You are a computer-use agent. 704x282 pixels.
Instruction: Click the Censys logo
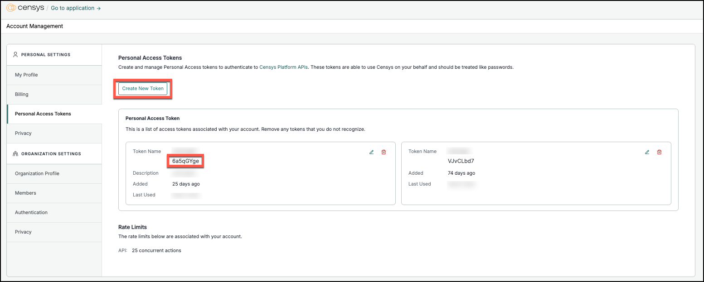[25, 8]
